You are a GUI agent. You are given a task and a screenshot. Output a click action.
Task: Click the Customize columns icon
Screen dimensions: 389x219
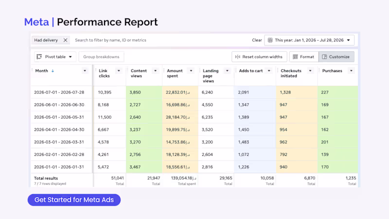point(324,56)
